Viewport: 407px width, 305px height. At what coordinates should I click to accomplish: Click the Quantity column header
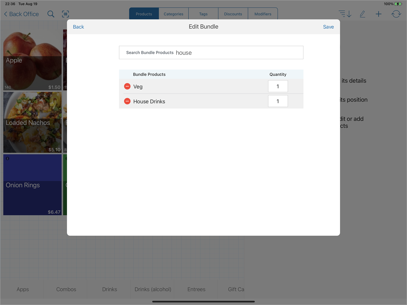point(278,74)
